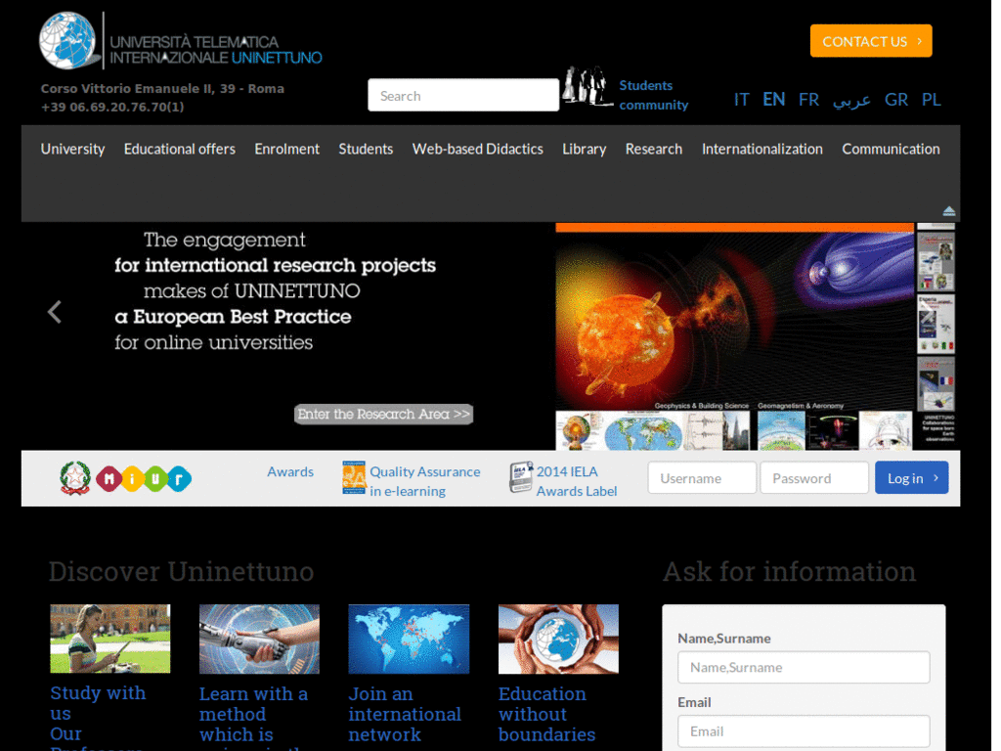
Task: Click the MIUR colorful logo
Action: (x=144, y=479)
